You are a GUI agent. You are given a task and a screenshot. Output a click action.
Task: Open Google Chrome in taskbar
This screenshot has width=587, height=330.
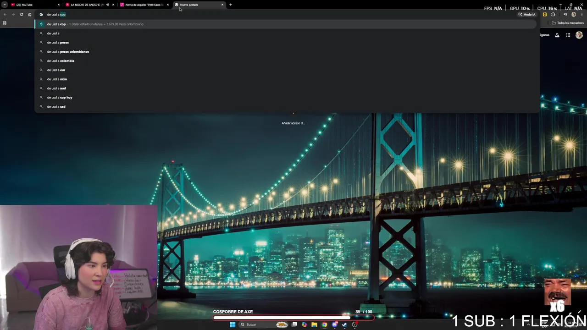(x=324, y=324)
